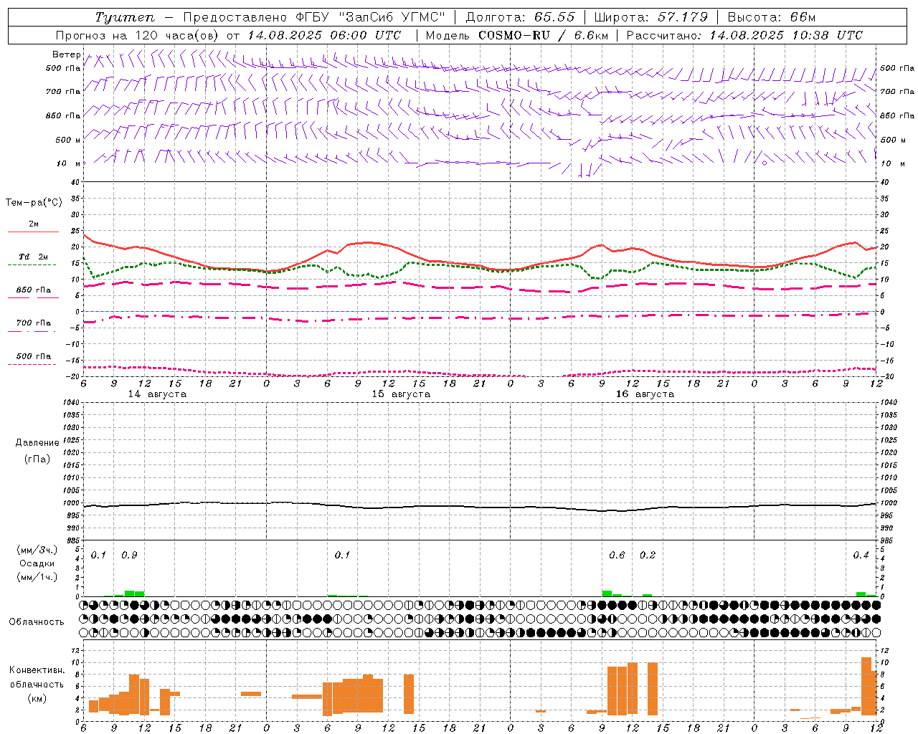Click the '10 м' wind level label on left
The image size is (918, 734).
click(69, 164)
